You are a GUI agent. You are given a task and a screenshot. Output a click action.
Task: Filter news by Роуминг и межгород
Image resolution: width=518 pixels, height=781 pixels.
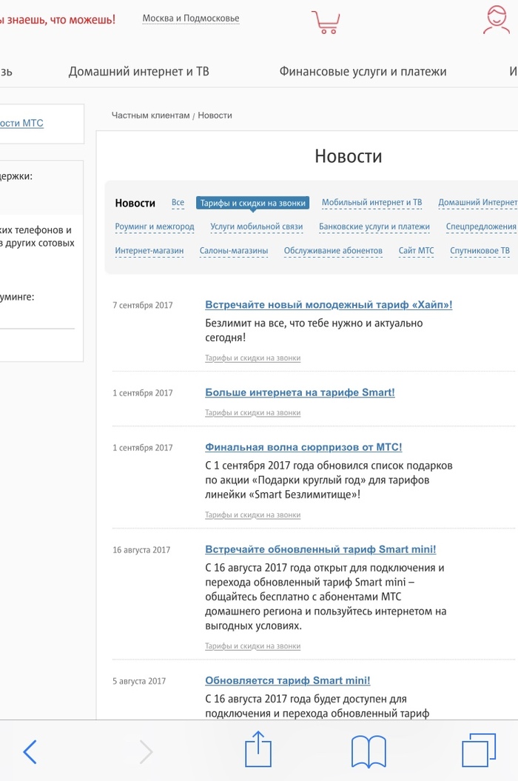(155, 227)
